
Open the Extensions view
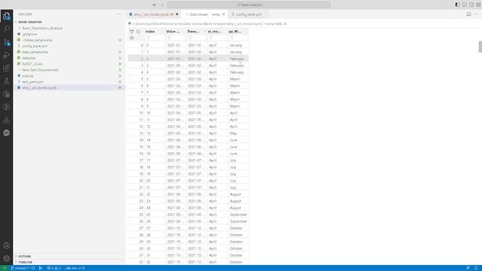(7, 68)
